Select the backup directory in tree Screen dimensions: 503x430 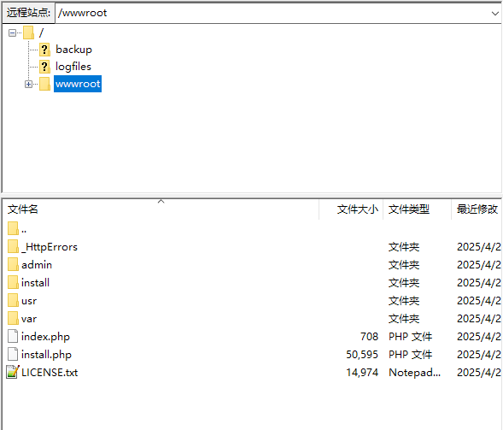73,50
